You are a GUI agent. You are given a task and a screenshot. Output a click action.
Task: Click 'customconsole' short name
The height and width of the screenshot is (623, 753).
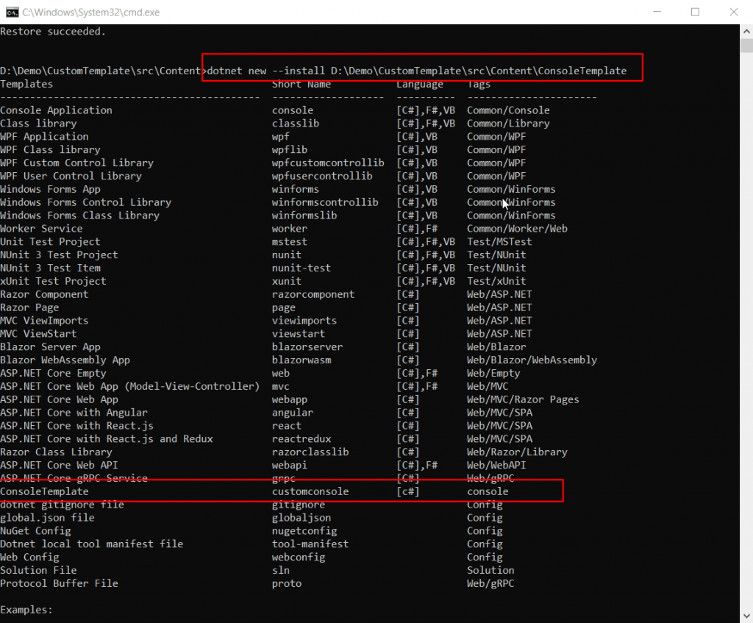tap(310, 491)
